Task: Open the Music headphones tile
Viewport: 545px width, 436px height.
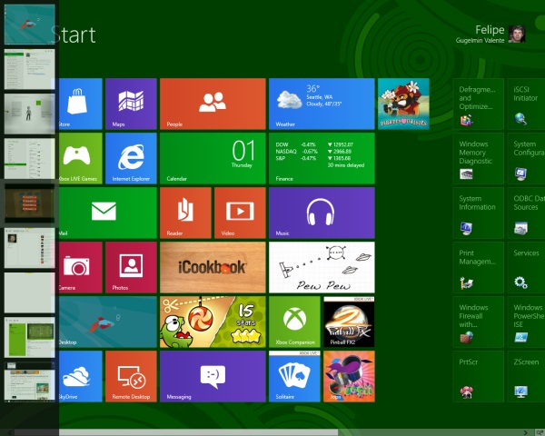Action: [322, 213]
